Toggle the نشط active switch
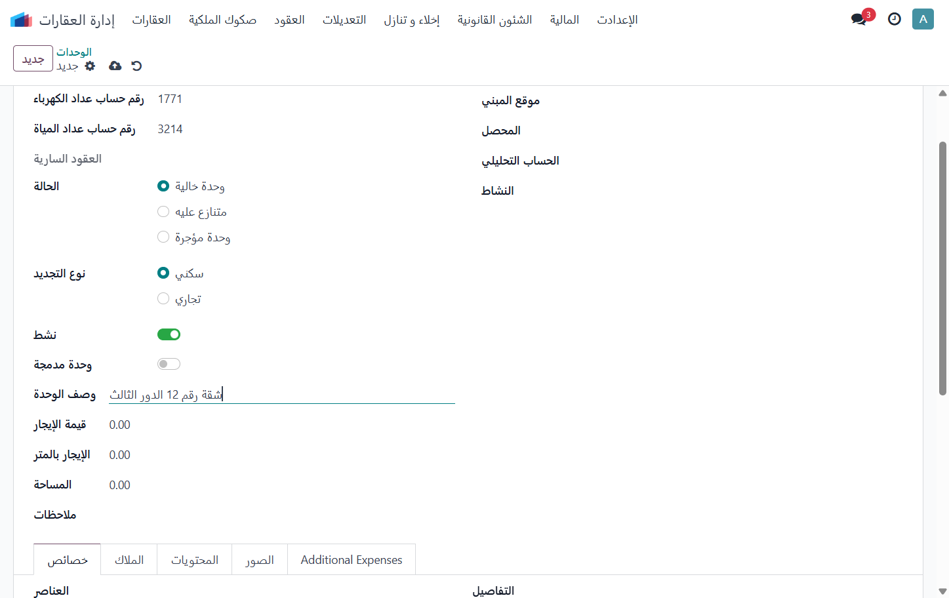 pos(169,334)
